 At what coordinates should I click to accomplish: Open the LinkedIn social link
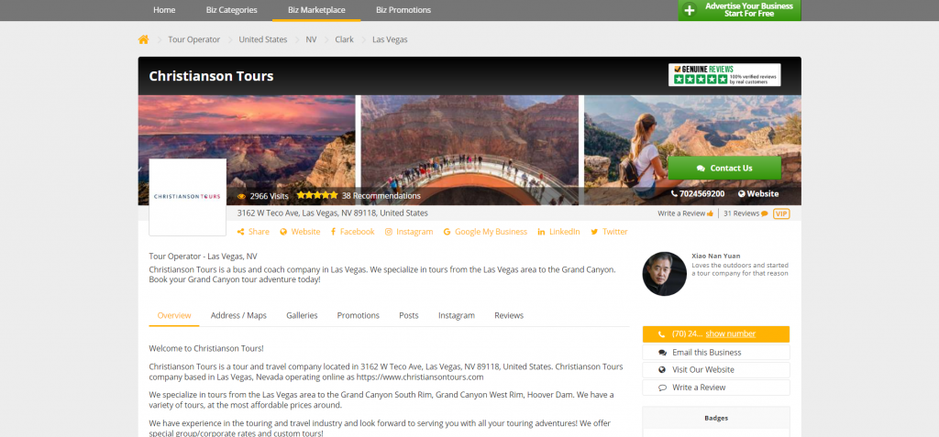tap(558, 232)
